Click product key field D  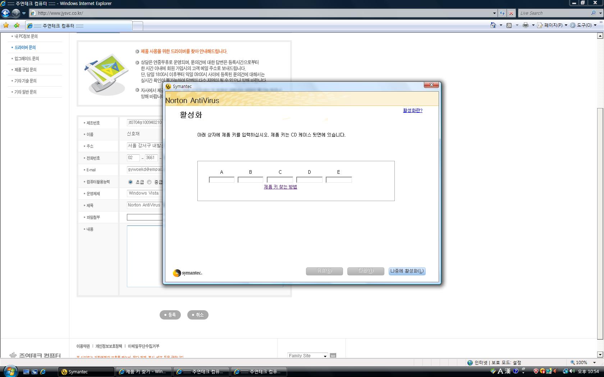(309, 180)
